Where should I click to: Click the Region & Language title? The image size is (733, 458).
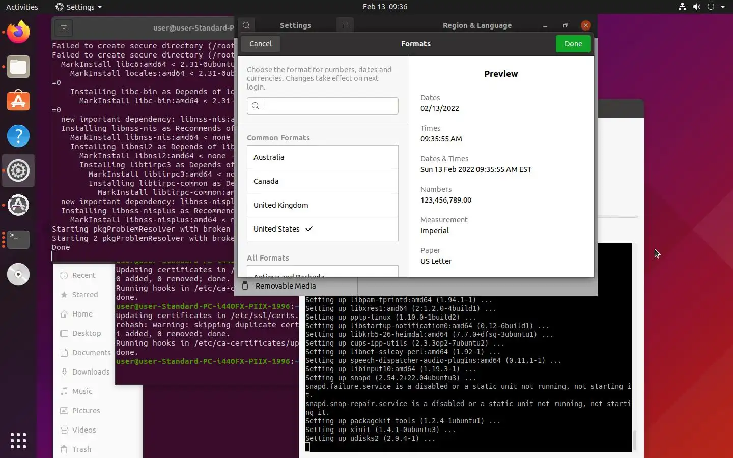click(x=477, y=25)
